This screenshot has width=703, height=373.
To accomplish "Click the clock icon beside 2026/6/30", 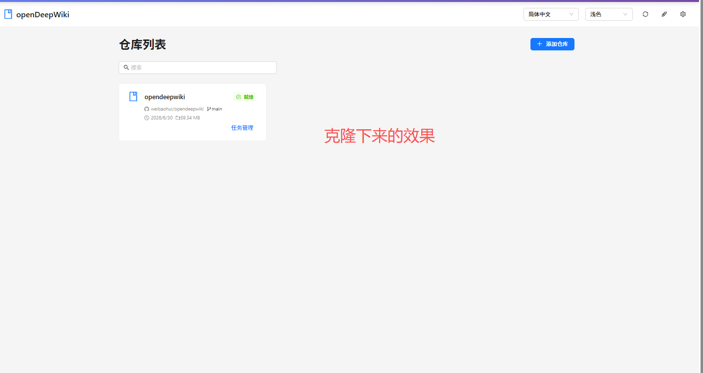I will 146,118.
